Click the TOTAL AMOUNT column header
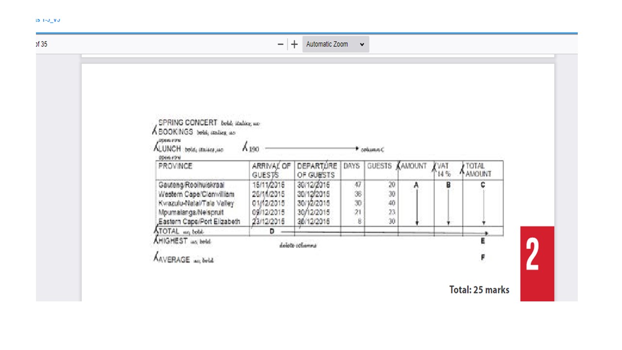The image size is (622, 350). pyautogui.click(x=479, y=170)
